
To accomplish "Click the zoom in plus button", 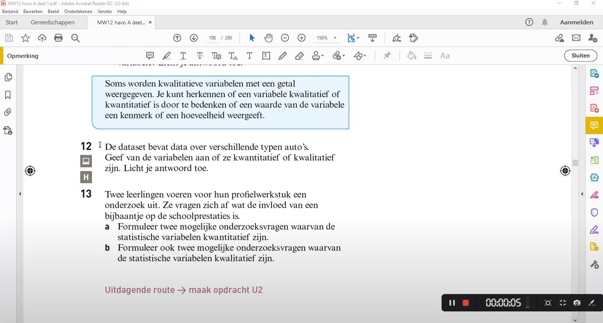I will tap(302, 38).
